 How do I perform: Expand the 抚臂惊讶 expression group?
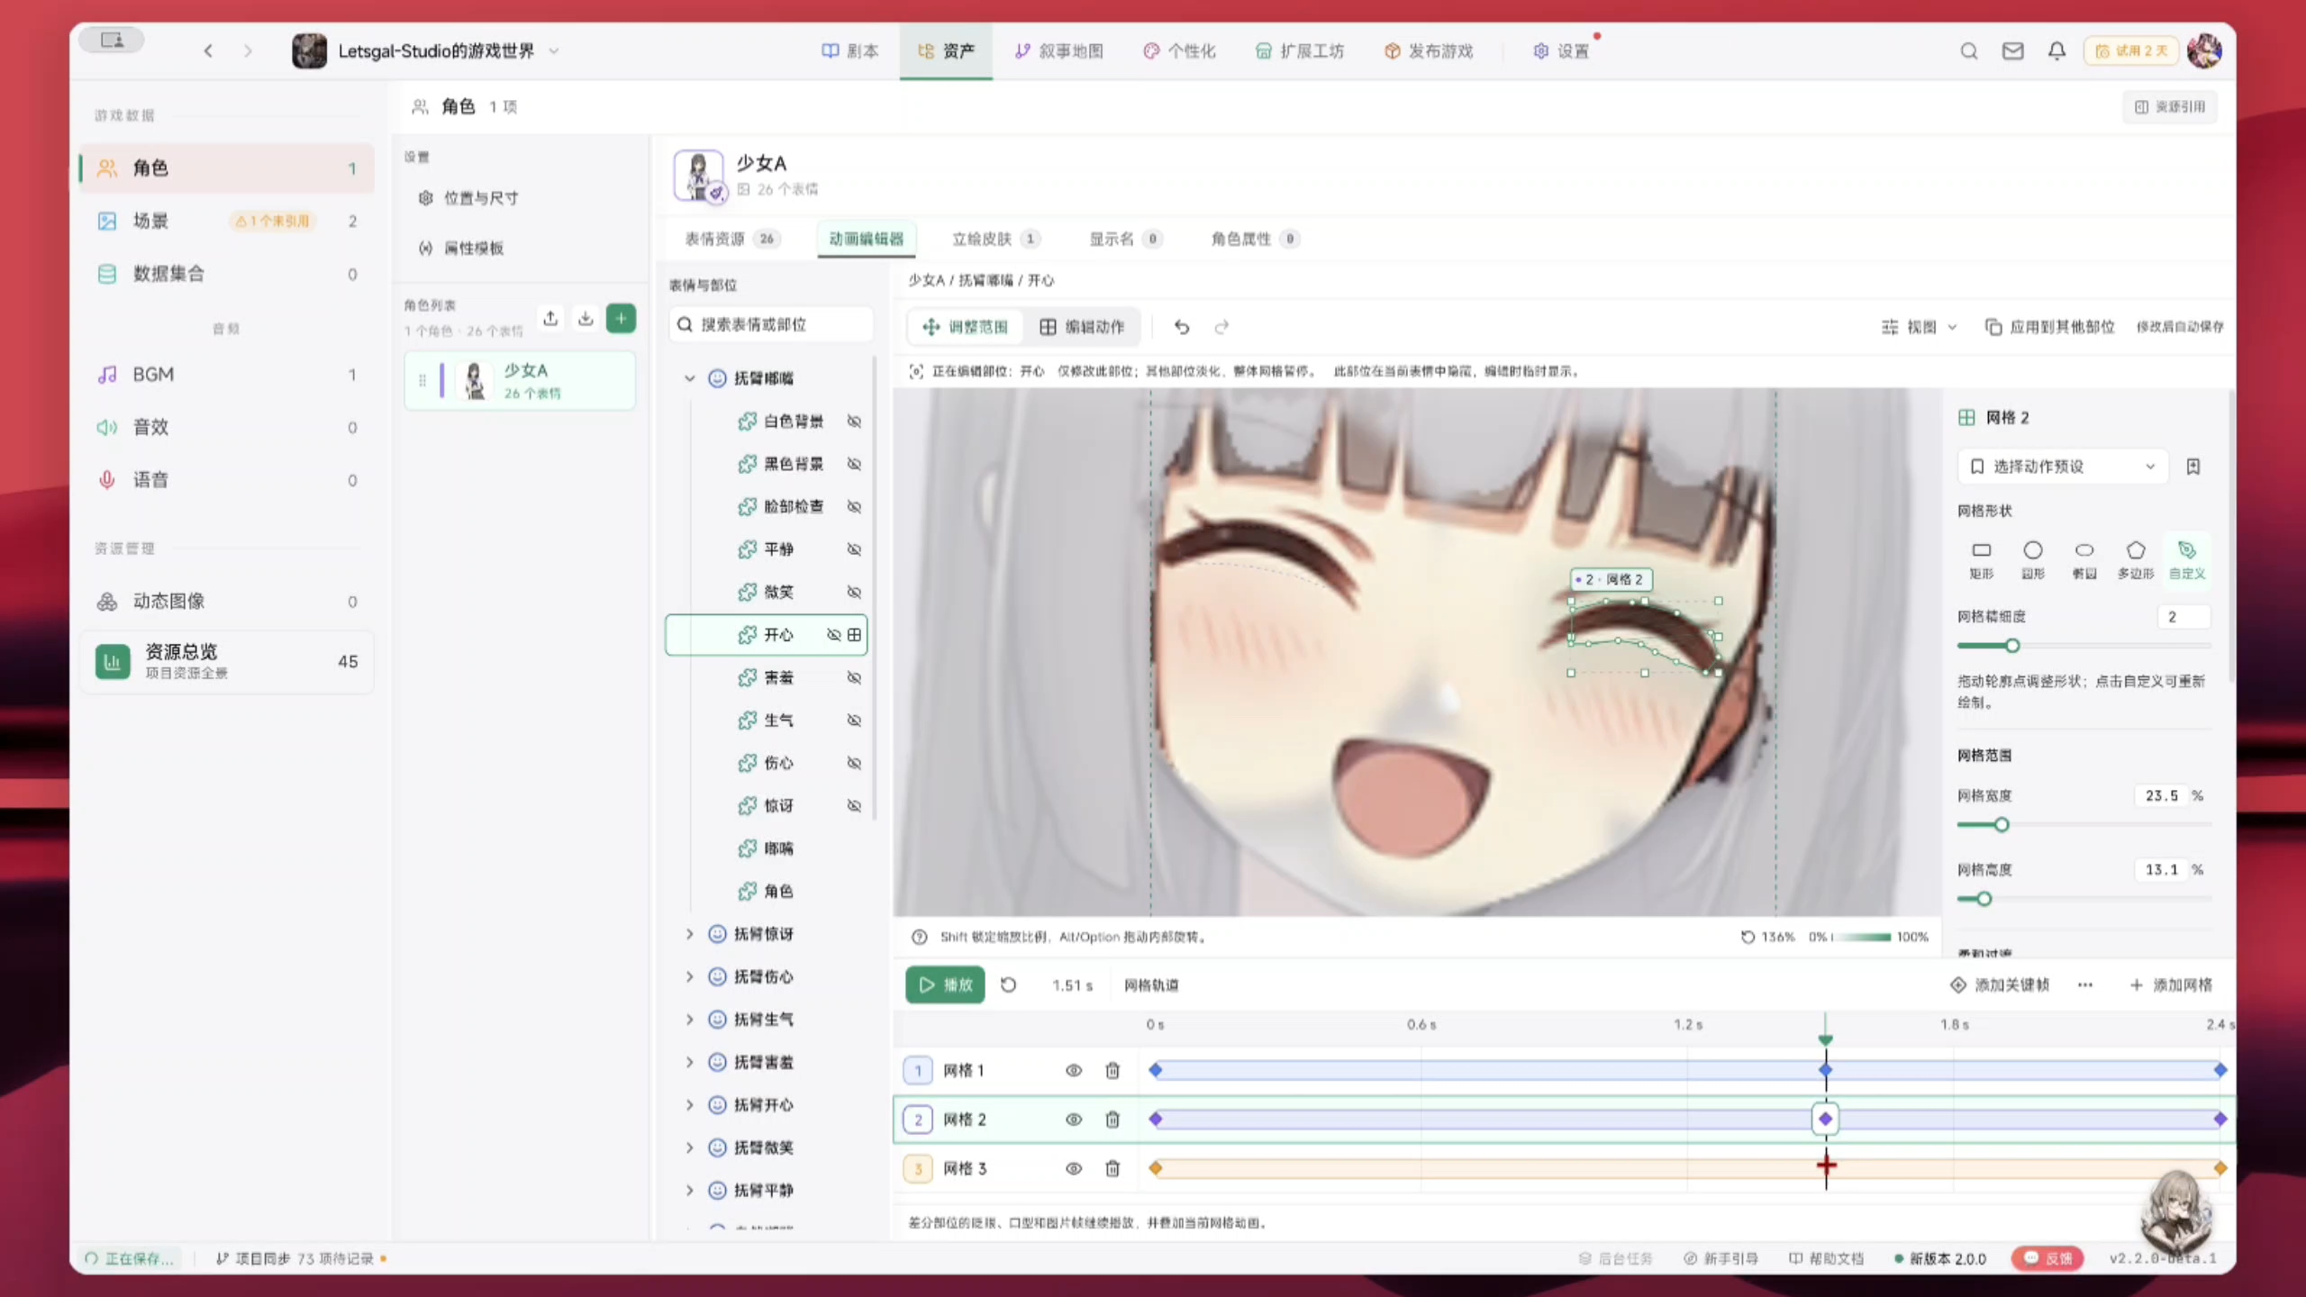690,934
